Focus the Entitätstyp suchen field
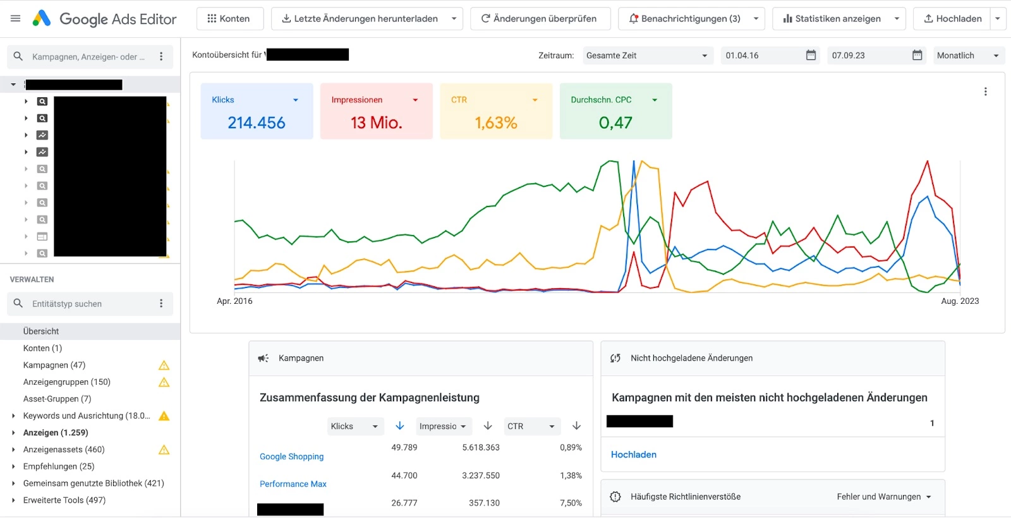The height and width of the screenshot is (518, 1011). pos(90,304)
